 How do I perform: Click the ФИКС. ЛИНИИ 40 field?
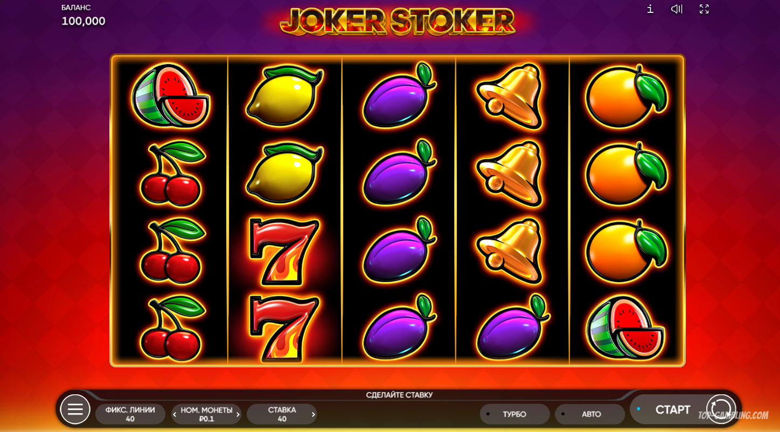tap(130, 414)
